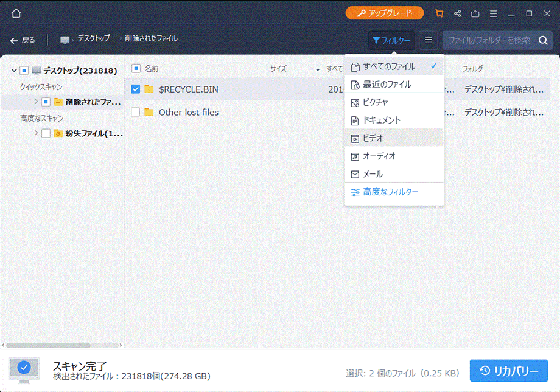
Task: Click the 検出されたファイル：231818個 status text
Action: point(131,376)
